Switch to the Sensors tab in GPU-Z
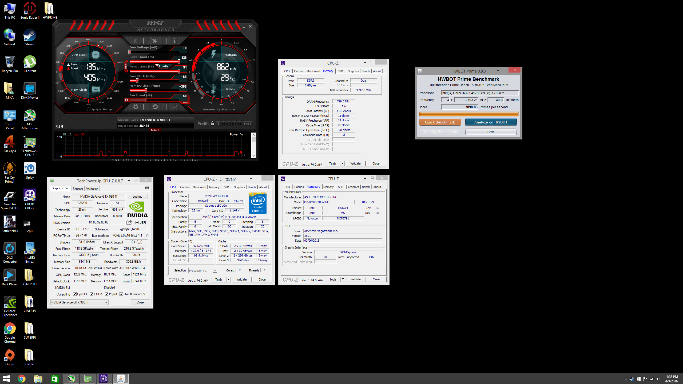Image resolution: width=683 pixels, height=384 pixels. (x=78, y=189)
